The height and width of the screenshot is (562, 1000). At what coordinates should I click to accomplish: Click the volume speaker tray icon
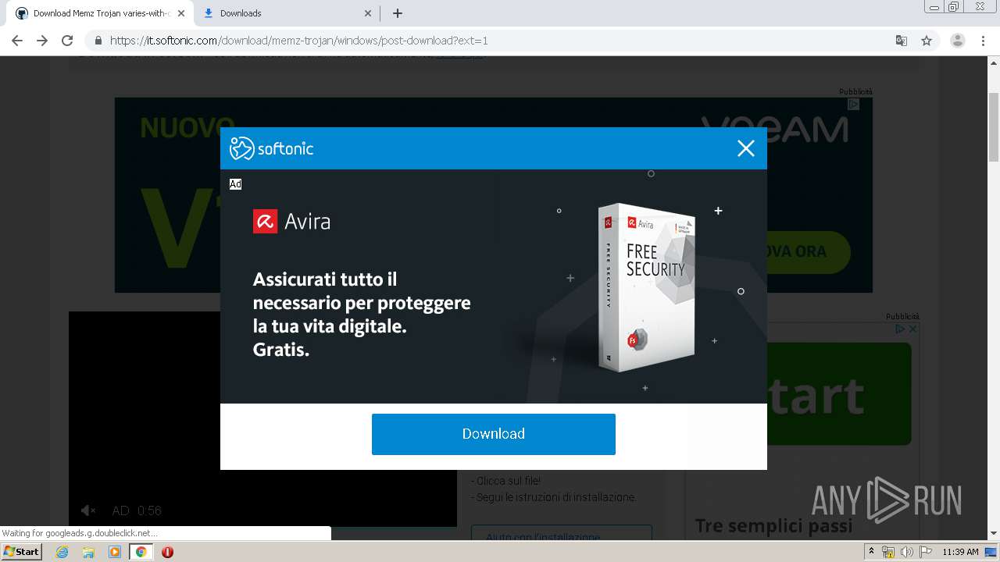906,552
